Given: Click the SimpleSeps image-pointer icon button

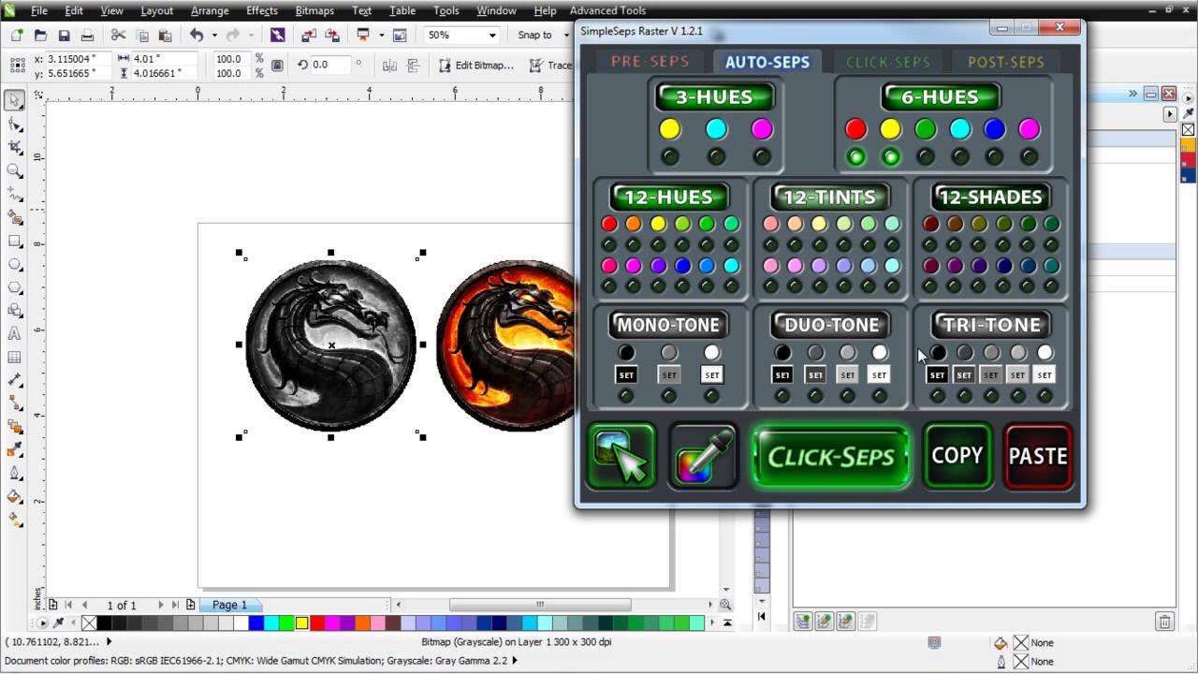Looking at the screenshot, I should pyautogui.click(x=621, y=456).
